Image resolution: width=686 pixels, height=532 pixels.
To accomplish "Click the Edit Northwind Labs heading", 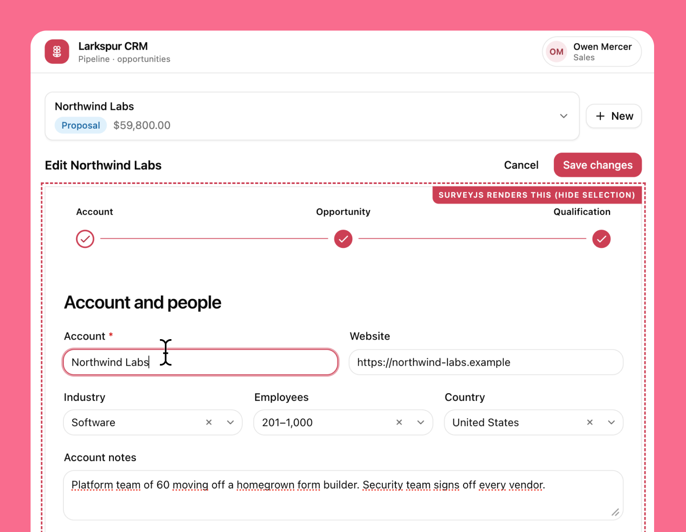I will tap(103, 165).
